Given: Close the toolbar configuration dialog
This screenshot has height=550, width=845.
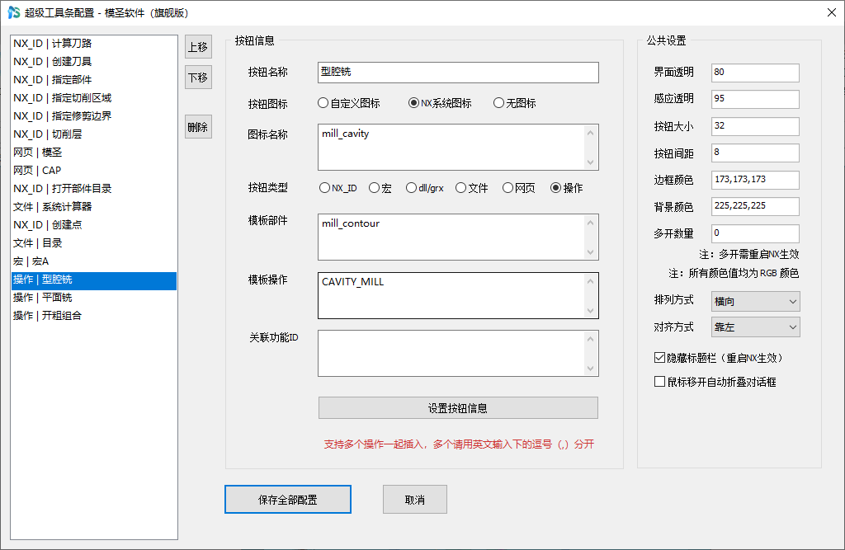Looking at the screenshot, I should [x=832, y=12].
